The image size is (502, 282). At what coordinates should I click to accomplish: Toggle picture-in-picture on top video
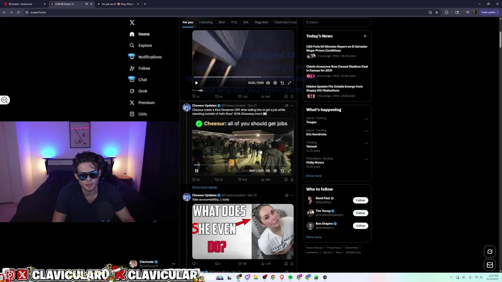click(x=282, y=83)
